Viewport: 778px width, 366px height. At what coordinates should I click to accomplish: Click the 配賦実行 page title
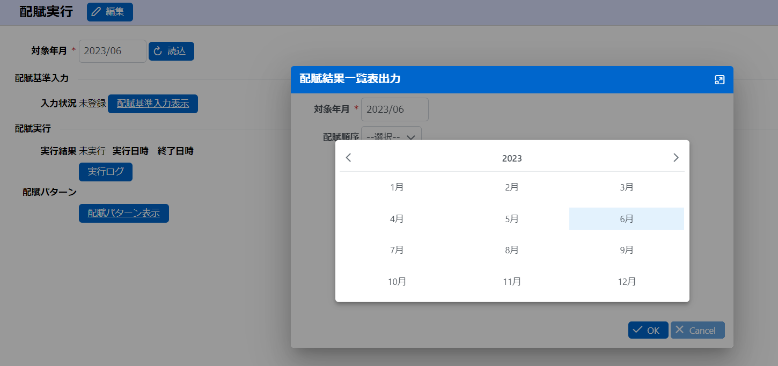tap(46, 12)
